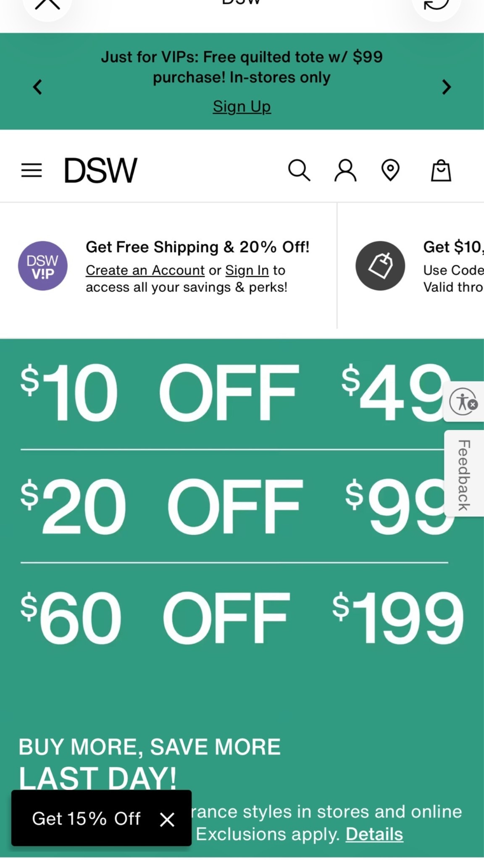This screenshot has height=860, width=484.
Task: Tap the Get 15% Off popup button
Action: click(x=86, y=818)
